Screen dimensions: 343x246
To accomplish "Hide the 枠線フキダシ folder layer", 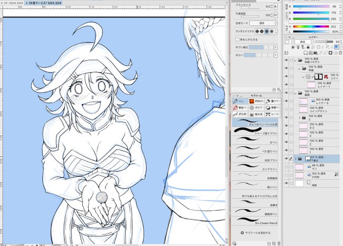I will point(287,60).
